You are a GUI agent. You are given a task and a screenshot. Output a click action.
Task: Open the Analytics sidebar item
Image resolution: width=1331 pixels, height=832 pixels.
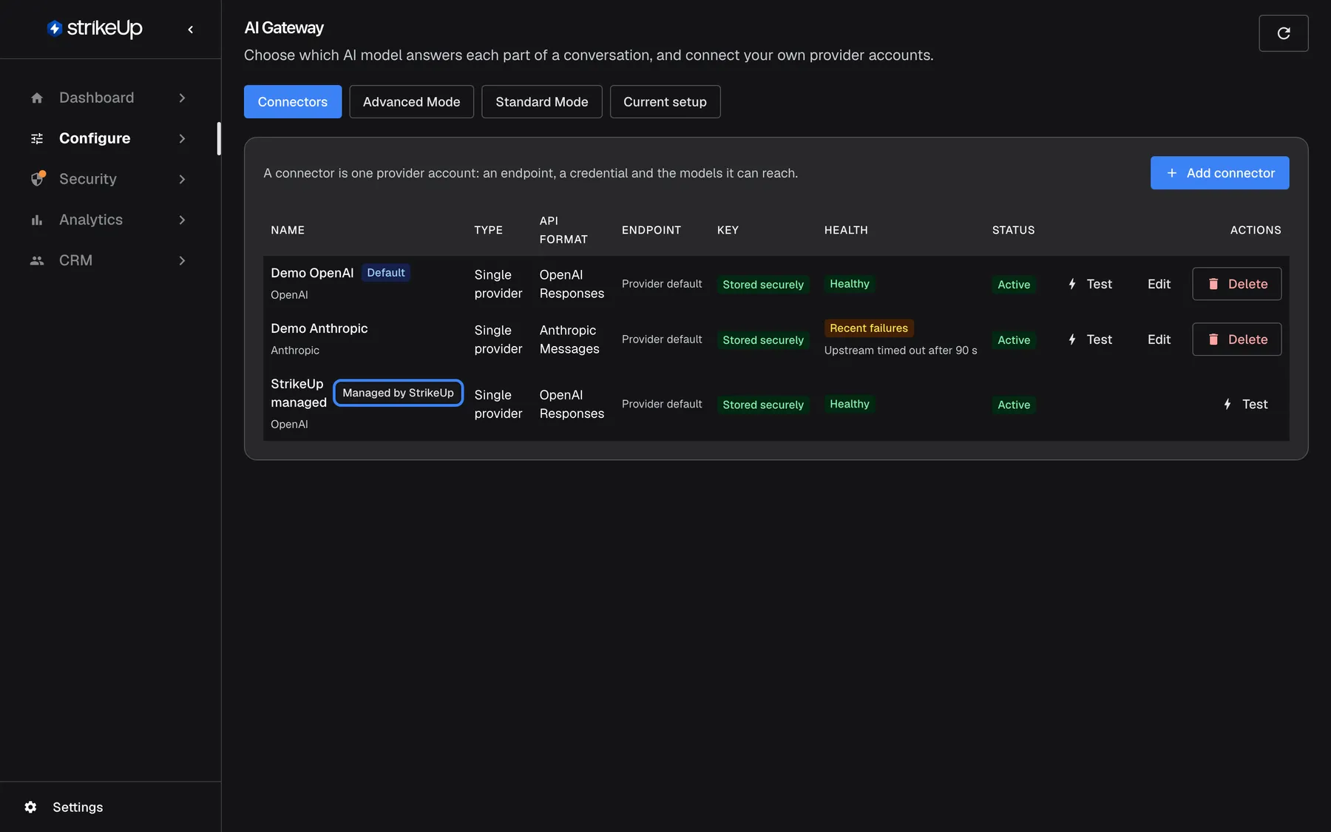click(109, 220)
